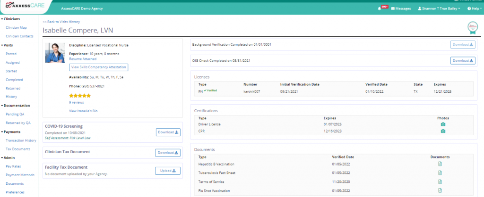Open the Flu Shot Vaccination document icon

click(440, 190)
